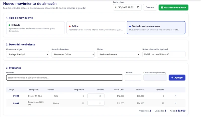Click the 1. Tipo de movimiento heading

click(20, 18)
